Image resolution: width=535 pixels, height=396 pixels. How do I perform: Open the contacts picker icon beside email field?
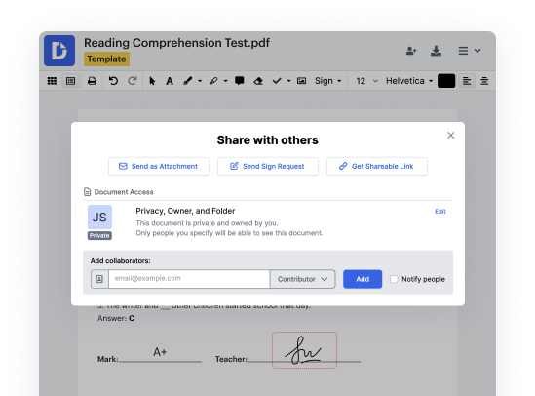99,279
